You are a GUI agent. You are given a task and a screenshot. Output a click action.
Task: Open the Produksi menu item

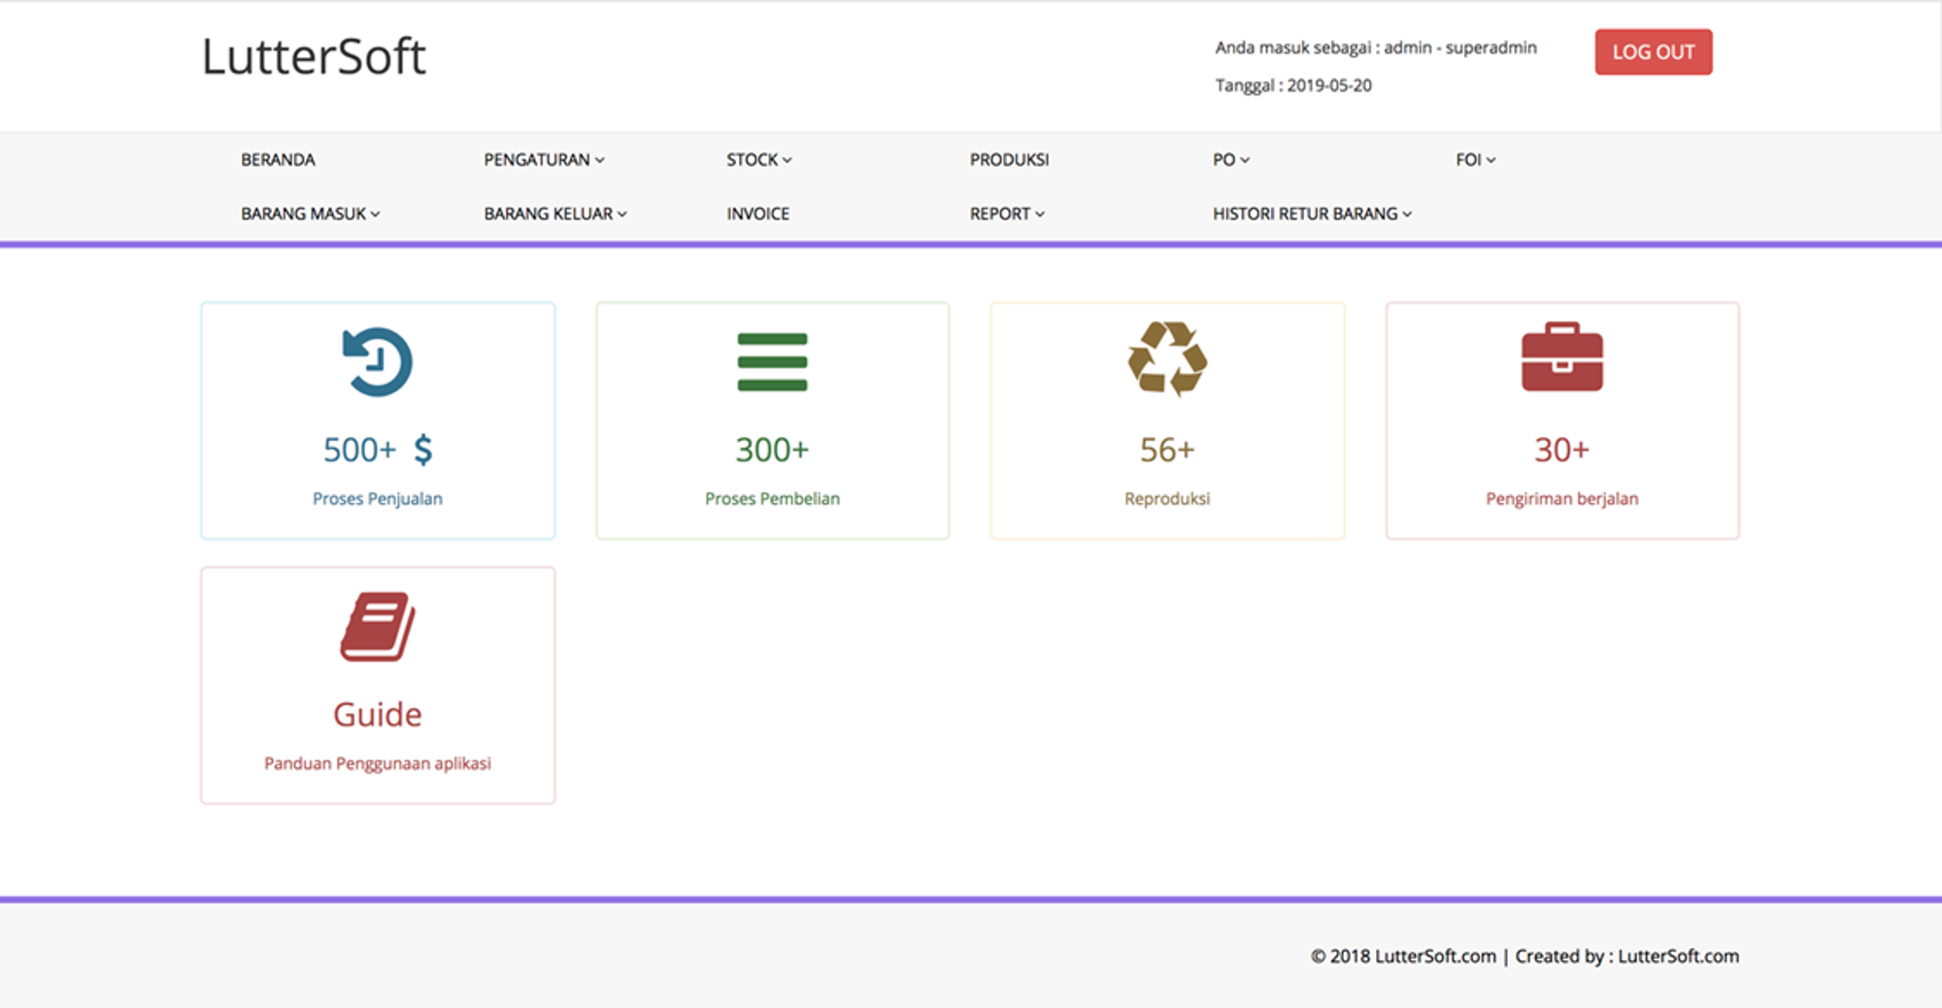click(1009, 160)
